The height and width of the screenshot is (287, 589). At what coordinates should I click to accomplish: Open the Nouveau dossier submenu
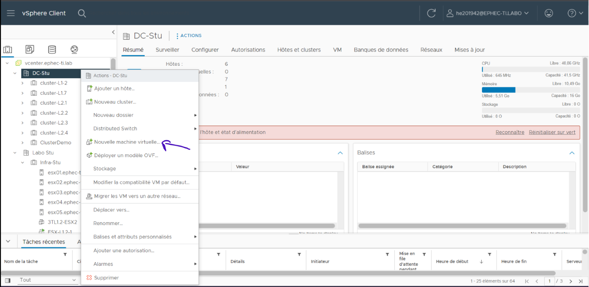(x=140, y=115)
